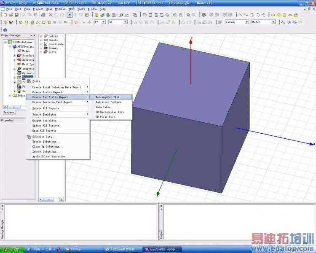Click the Zoom Out magnifier icon
Screen dimensions: 316x253
pos(181,15)
